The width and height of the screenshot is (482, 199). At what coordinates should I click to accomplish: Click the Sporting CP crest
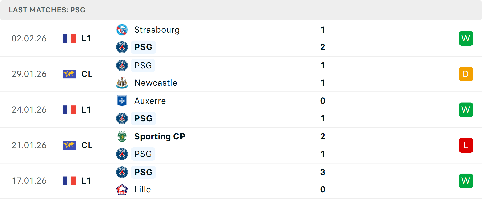coord(122,136)
